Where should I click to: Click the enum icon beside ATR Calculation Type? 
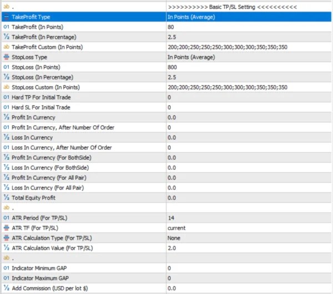pos(7,238)
